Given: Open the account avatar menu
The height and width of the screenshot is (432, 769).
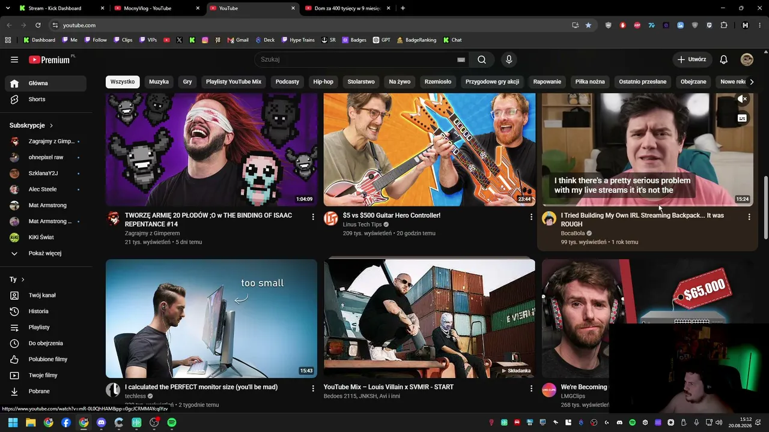Looking at the screenshot, I should (x=747, y=59).
